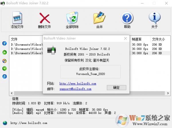The image size is (172, 128).
Task: Click the first row's 30.000 fps value
Action: (x=140, y=45)
